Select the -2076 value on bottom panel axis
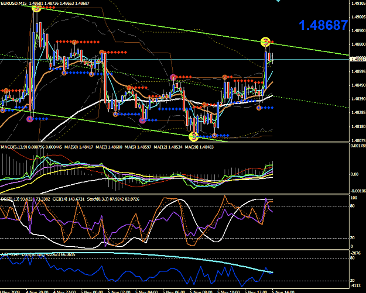This screenshot has height=293, width=366. (x=356, y=253)
